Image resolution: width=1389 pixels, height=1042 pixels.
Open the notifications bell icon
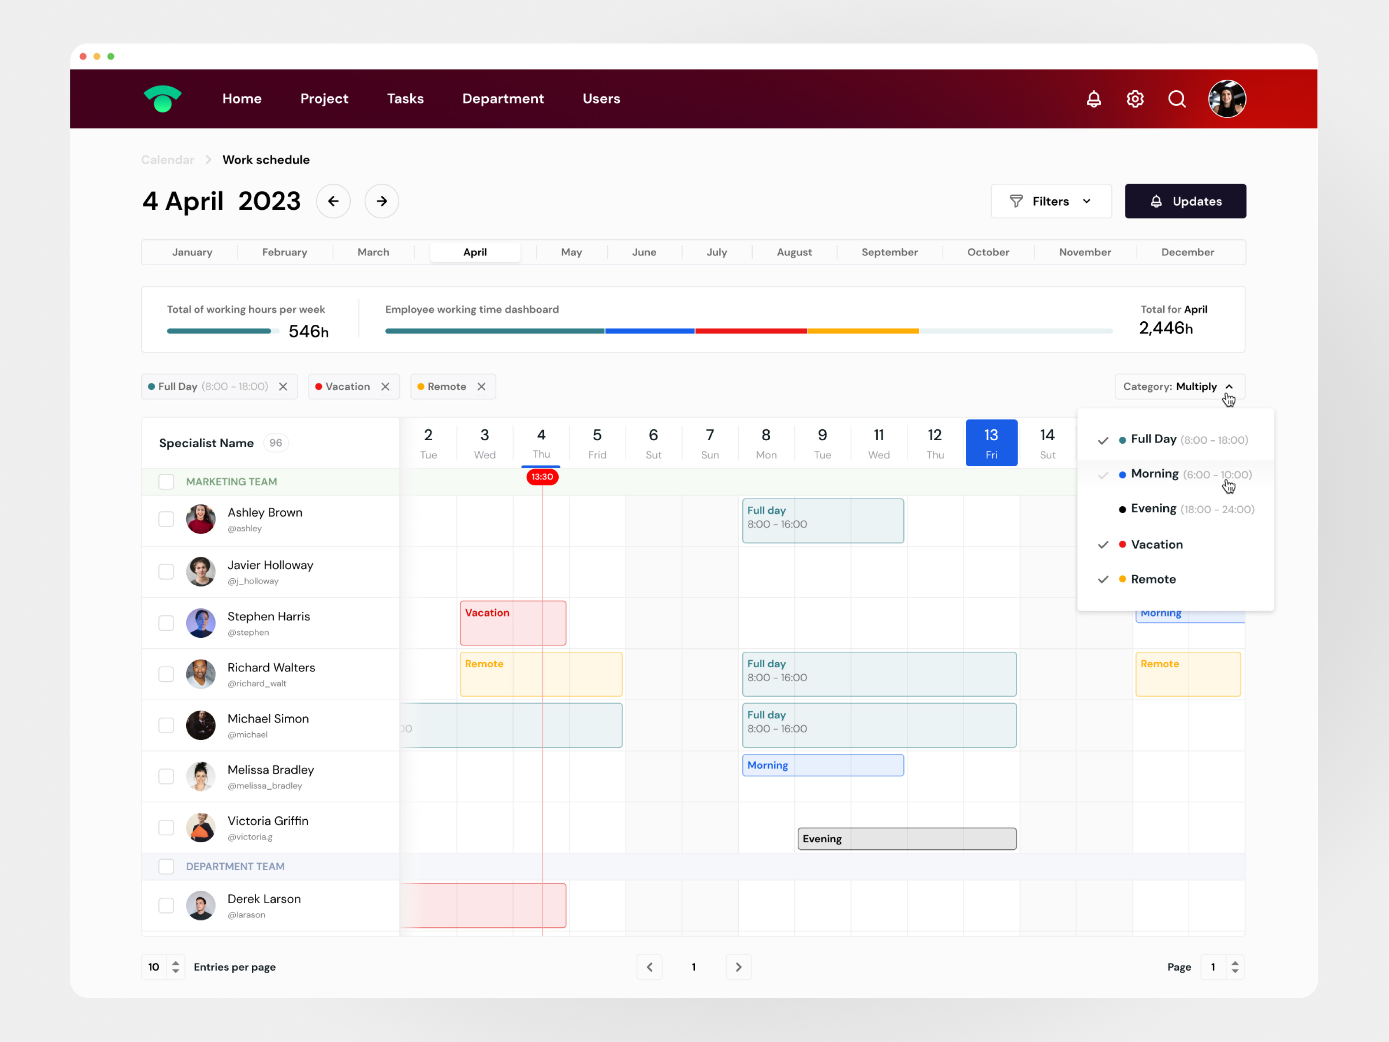[1093, 99]
